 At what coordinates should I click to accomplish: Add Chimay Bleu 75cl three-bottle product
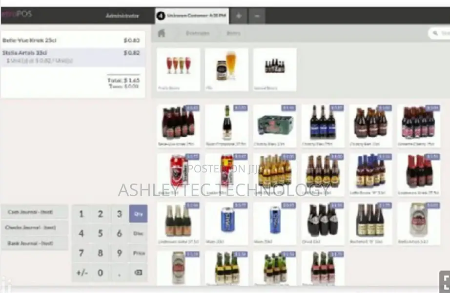point(323,126)
